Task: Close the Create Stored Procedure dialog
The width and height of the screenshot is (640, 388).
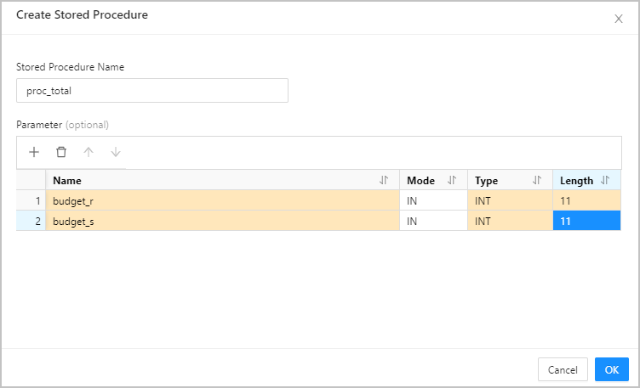Action: click(619, 19)
